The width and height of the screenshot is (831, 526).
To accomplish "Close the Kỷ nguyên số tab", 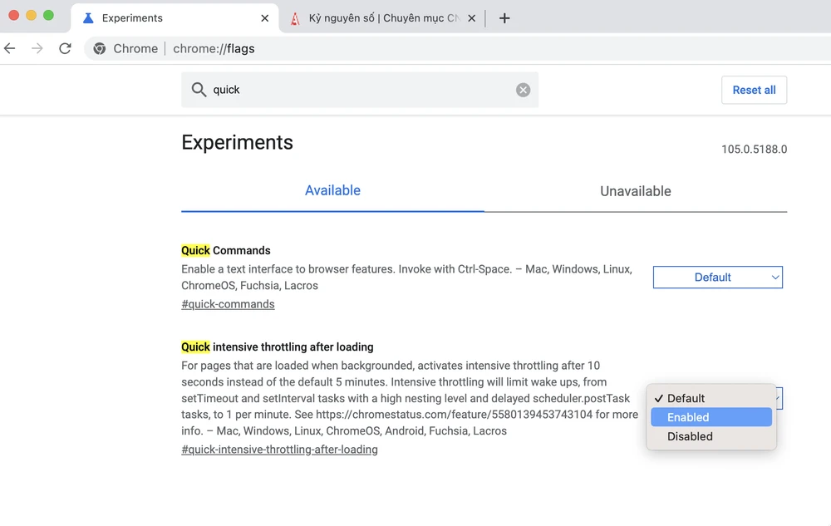I will 472,18.
